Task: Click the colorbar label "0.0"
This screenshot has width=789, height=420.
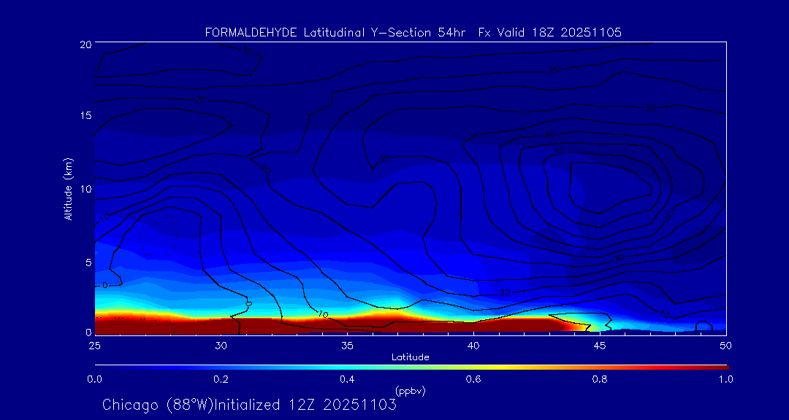Action: (x=94, y=379)
